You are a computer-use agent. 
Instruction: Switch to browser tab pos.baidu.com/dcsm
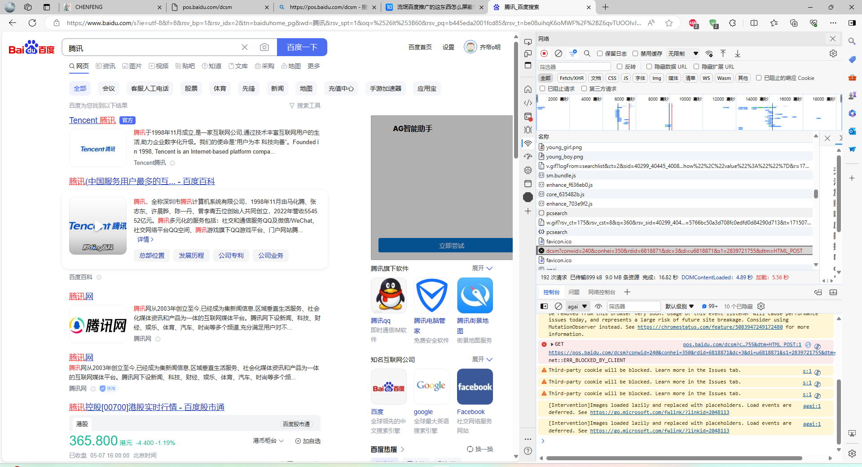(x=220, y=7)
